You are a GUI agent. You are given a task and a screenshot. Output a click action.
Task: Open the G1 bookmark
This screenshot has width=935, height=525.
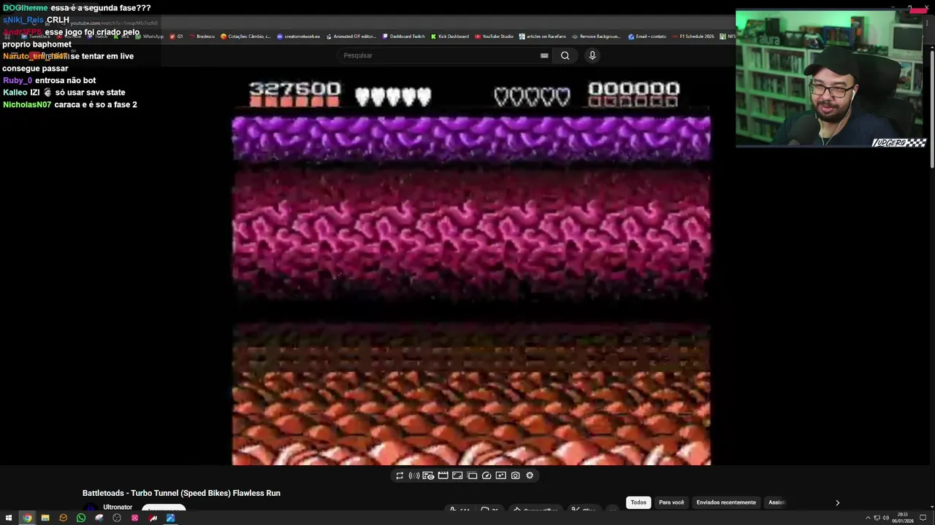point(176,36)
